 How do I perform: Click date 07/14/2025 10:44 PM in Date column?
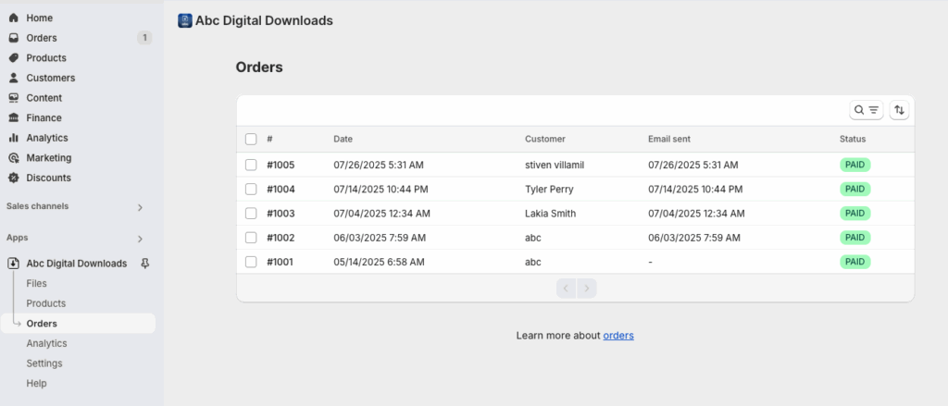pyautogui.click(x=380, y=189)
